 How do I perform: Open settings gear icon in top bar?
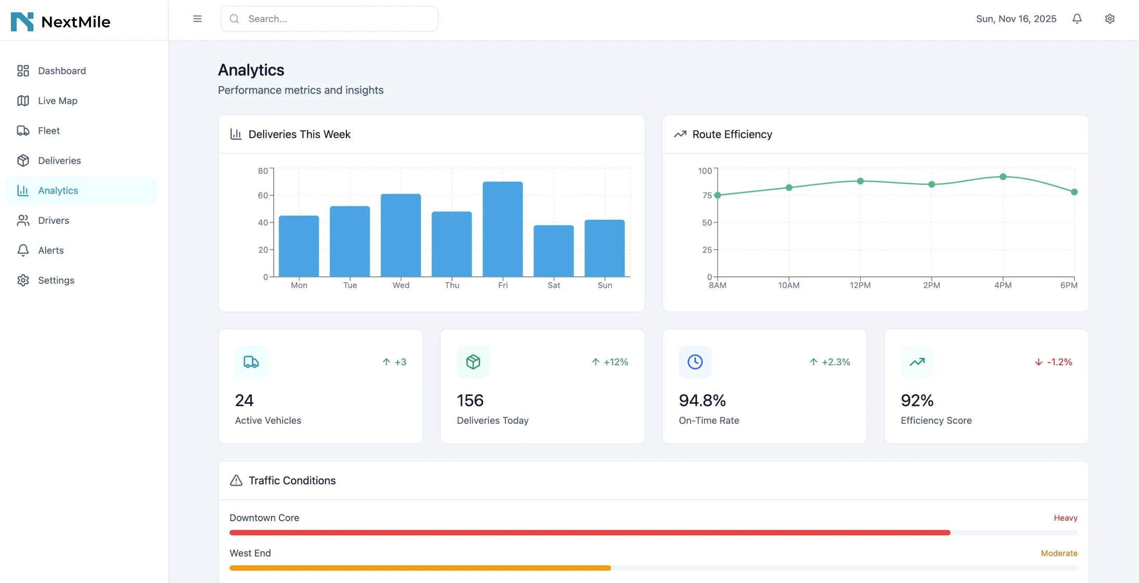pos(1109,19)
